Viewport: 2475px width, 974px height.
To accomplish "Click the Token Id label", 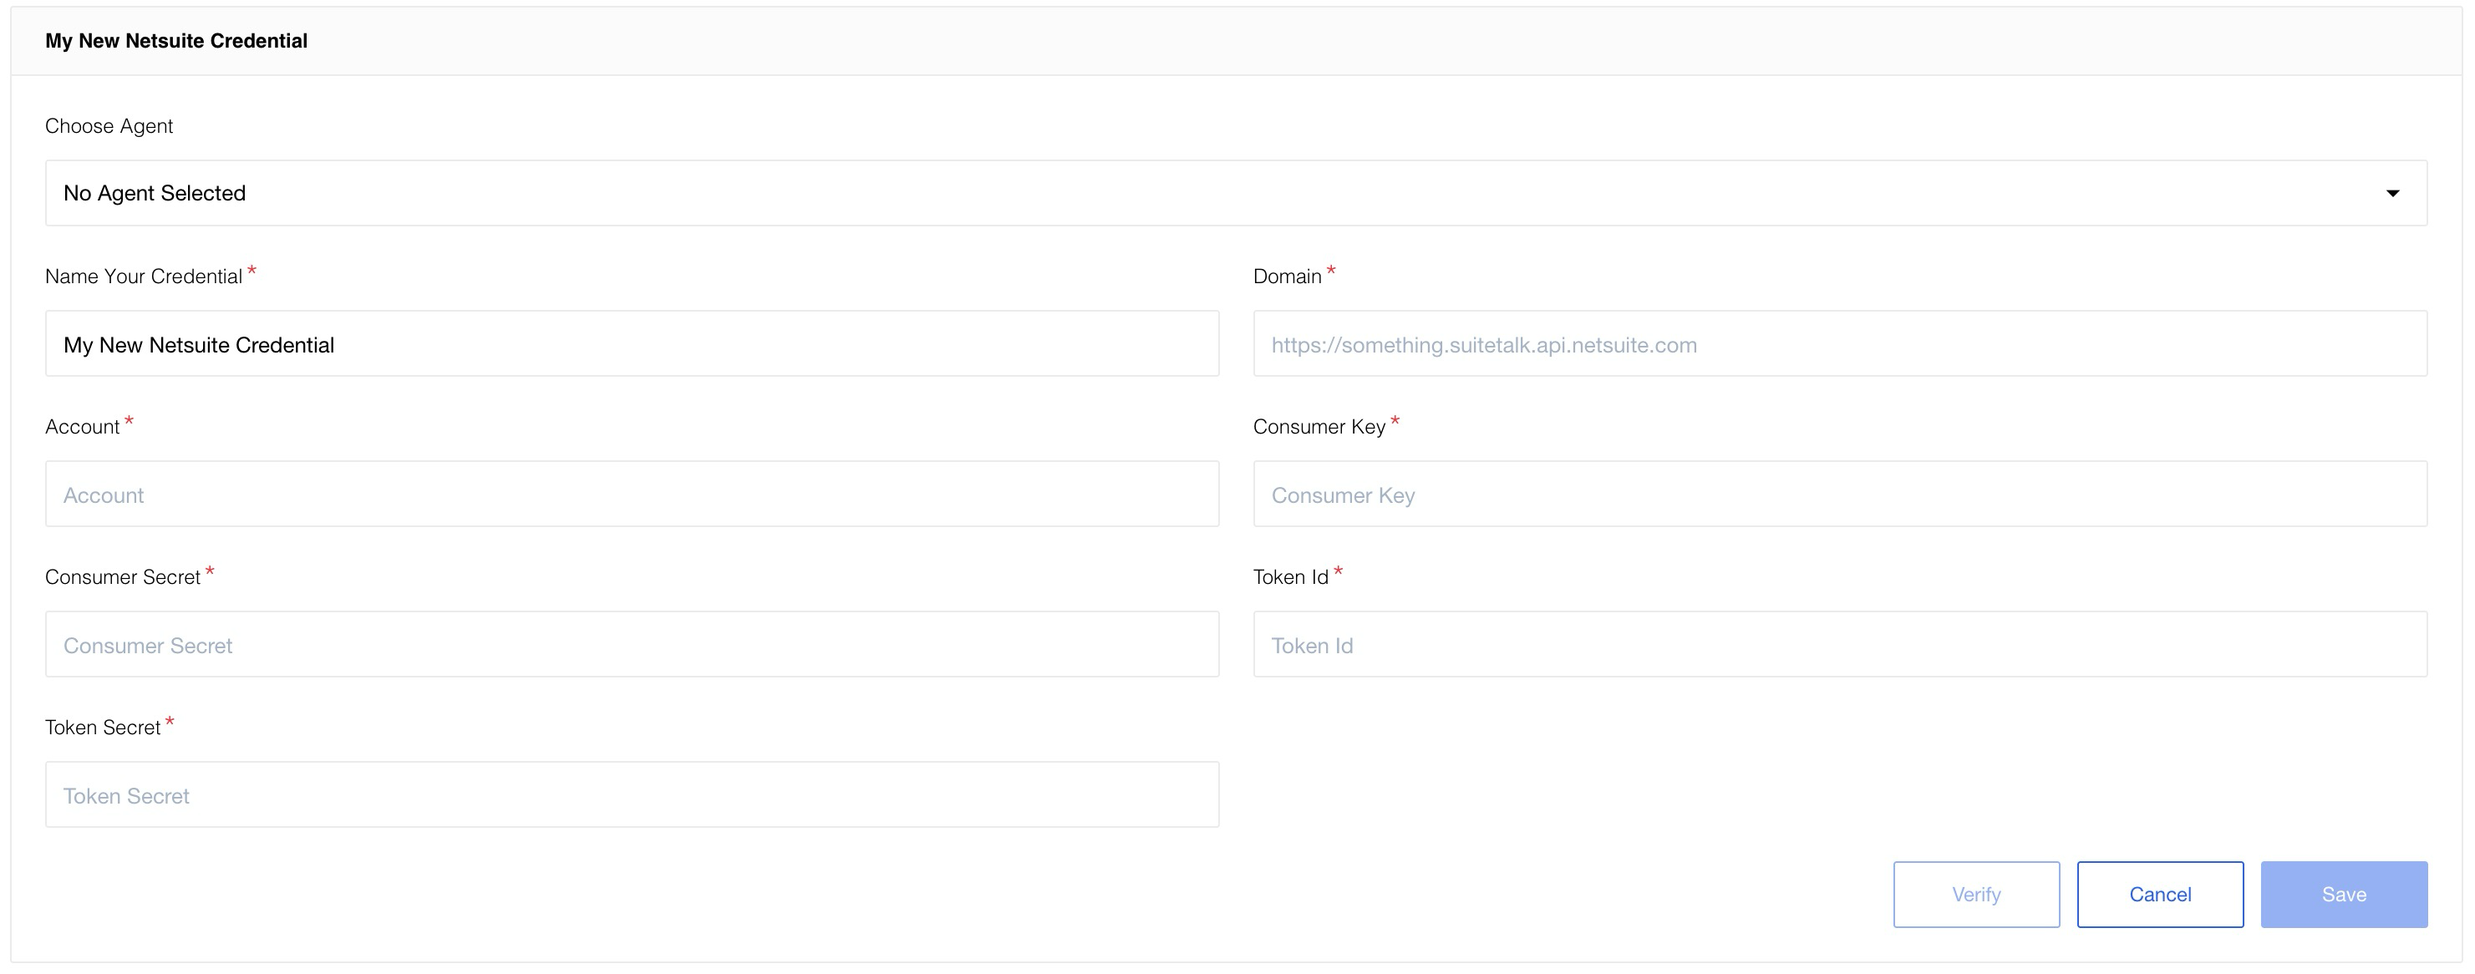I will coord(1289,577).
